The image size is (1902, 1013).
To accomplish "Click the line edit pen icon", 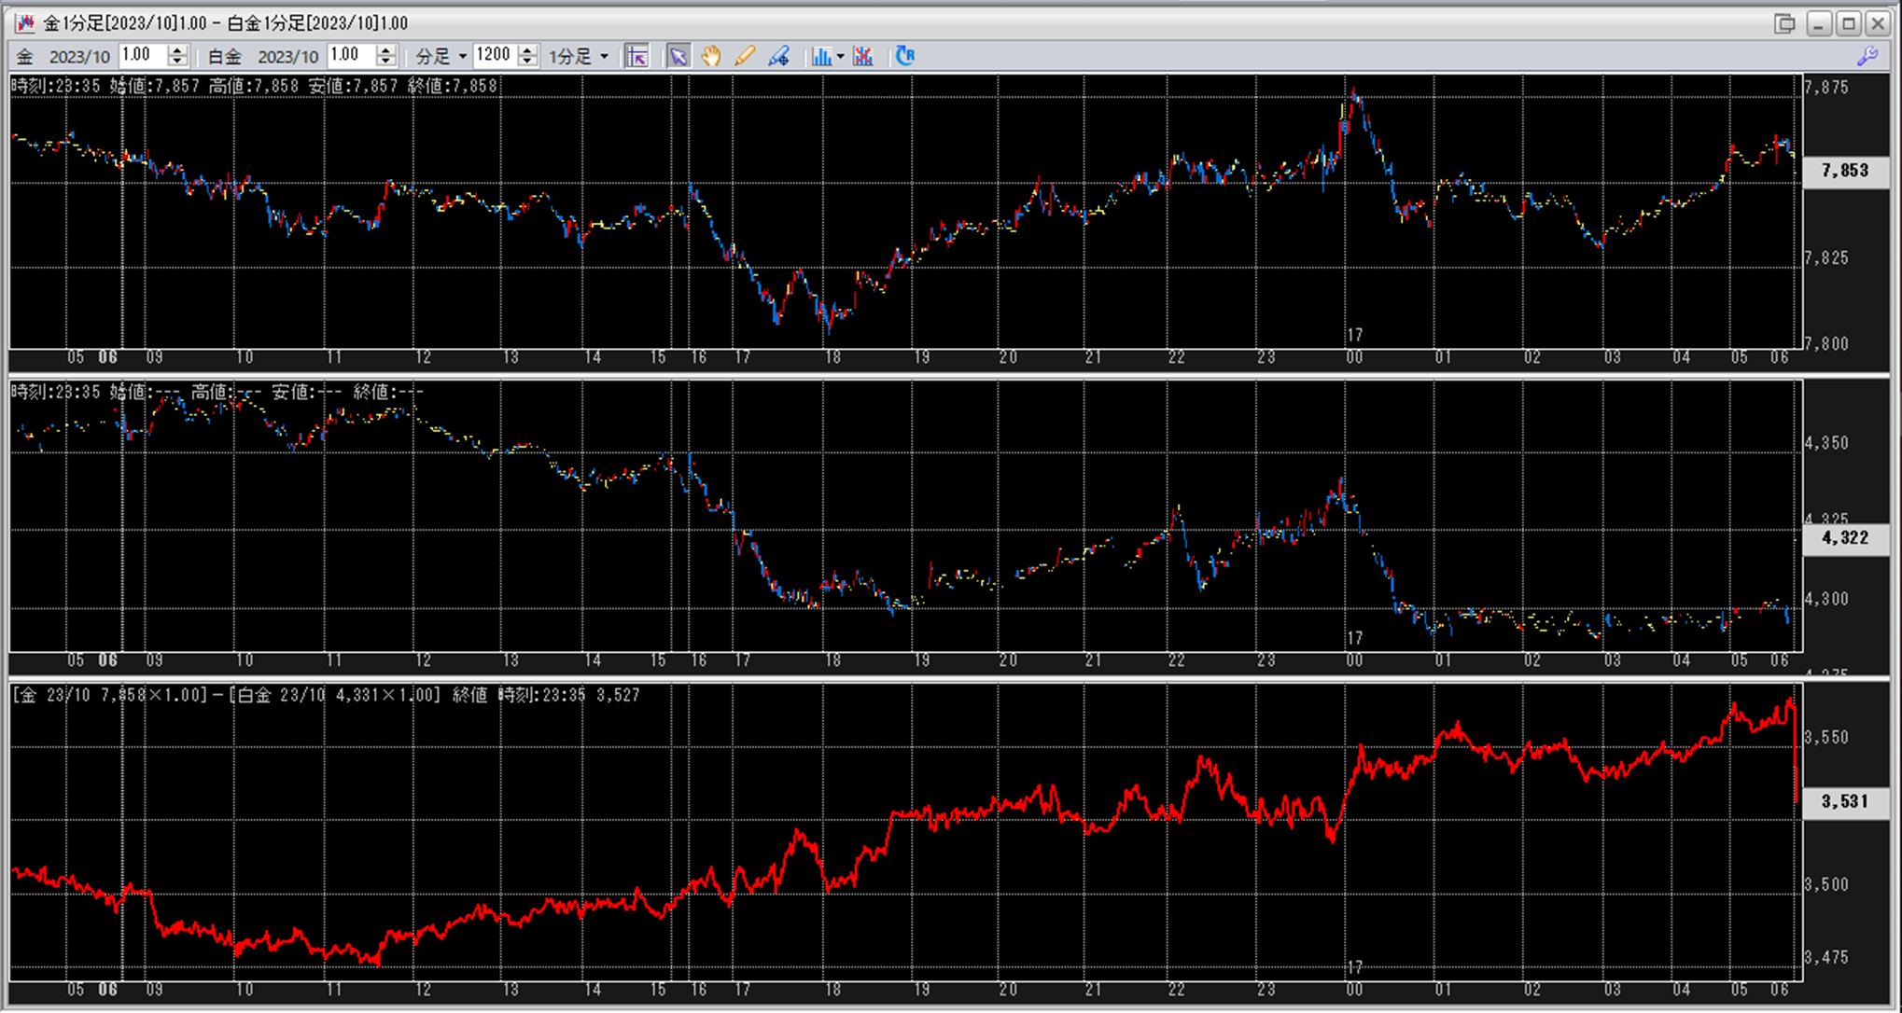I will (x=778, y=57).
